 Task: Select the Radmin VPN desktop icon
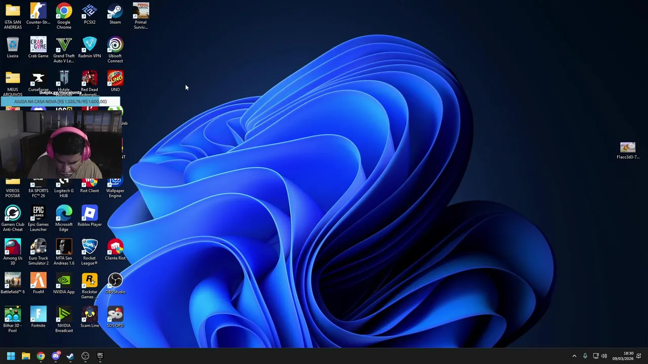coord(90,48)
